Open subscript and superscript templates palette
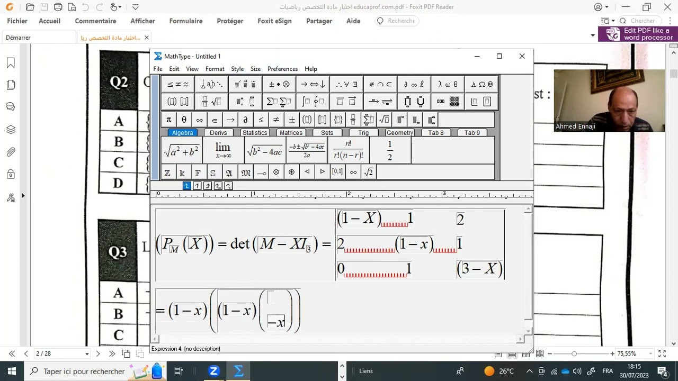Image resolution: width=678 pixels, height=381 pixels. pos(245,102)
